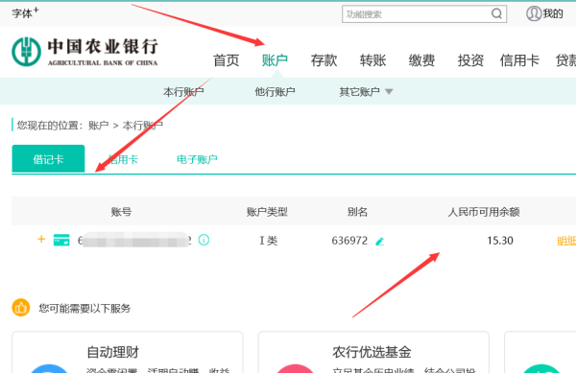
Task: Click the 账户类型 column header
Action: pyautogui.click(x=267, y=212)
